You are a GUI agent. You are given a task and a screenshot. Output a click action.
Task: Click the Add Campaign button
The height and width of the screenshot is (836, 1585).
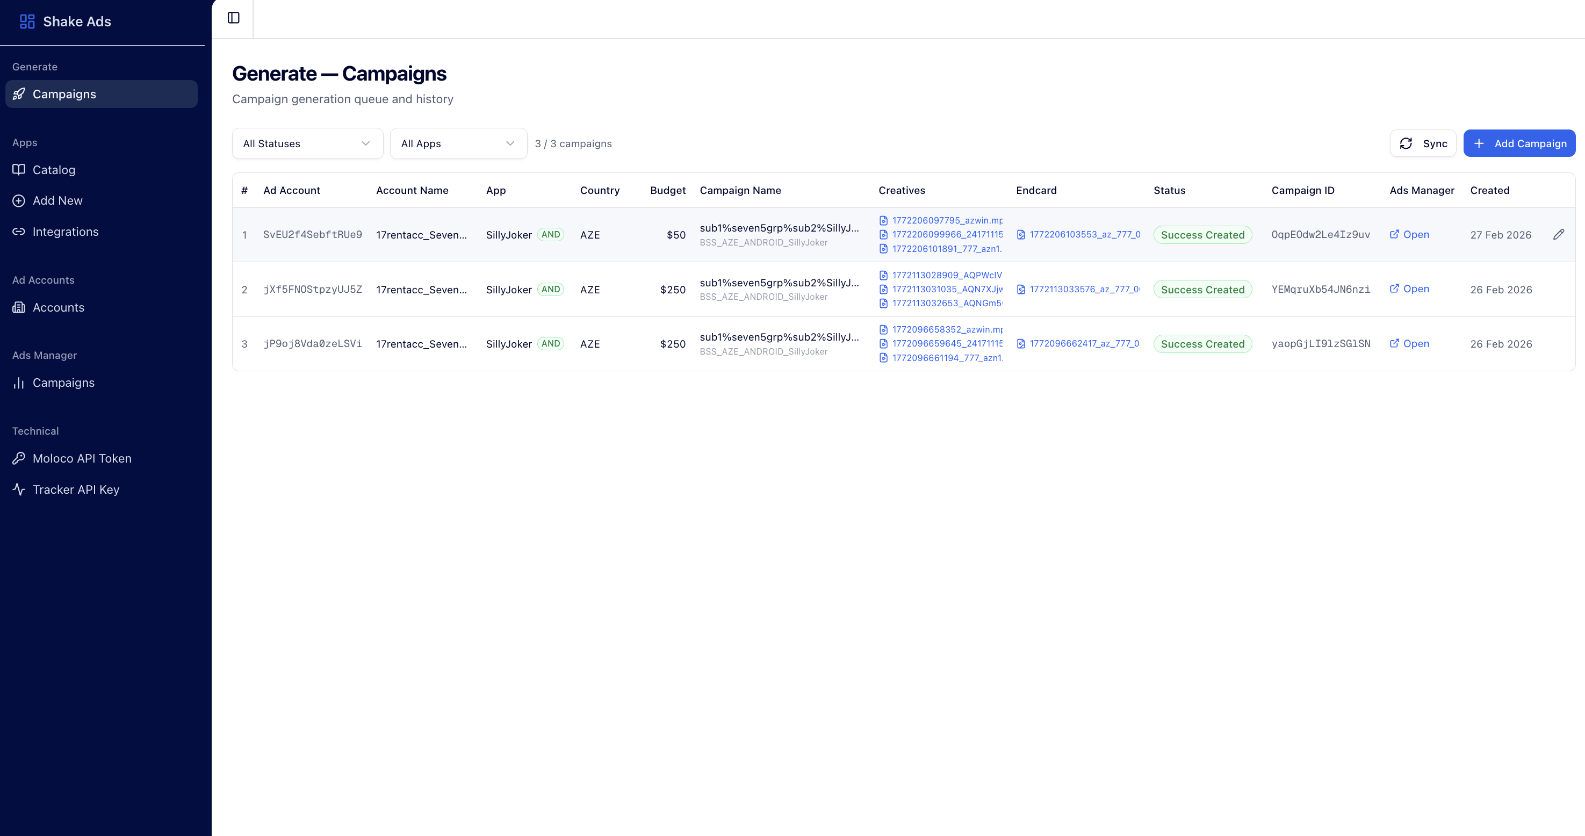(x=1518, y=143)
